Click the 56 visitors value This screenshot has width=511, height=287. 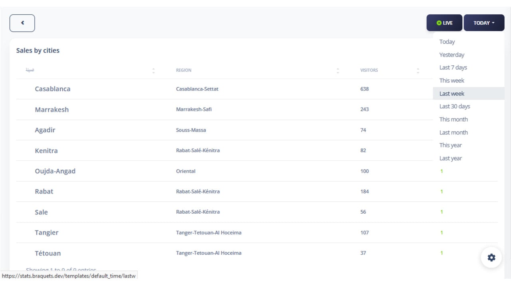363,212
